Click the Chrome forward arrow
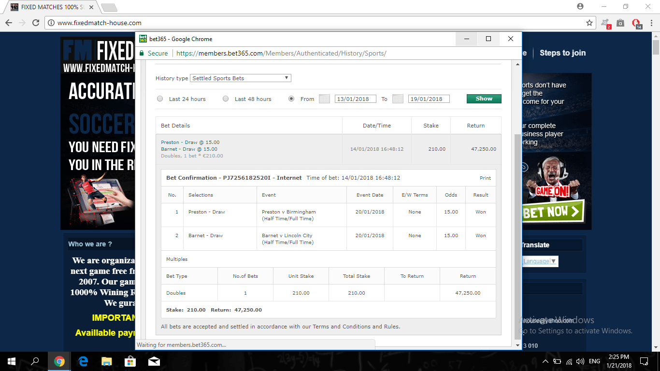660x371 pixels. (22, 23)
